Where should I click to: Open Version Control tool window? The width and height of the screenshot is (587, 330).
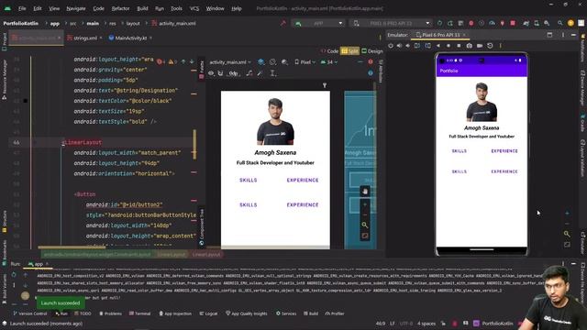[x=30, y=313]
